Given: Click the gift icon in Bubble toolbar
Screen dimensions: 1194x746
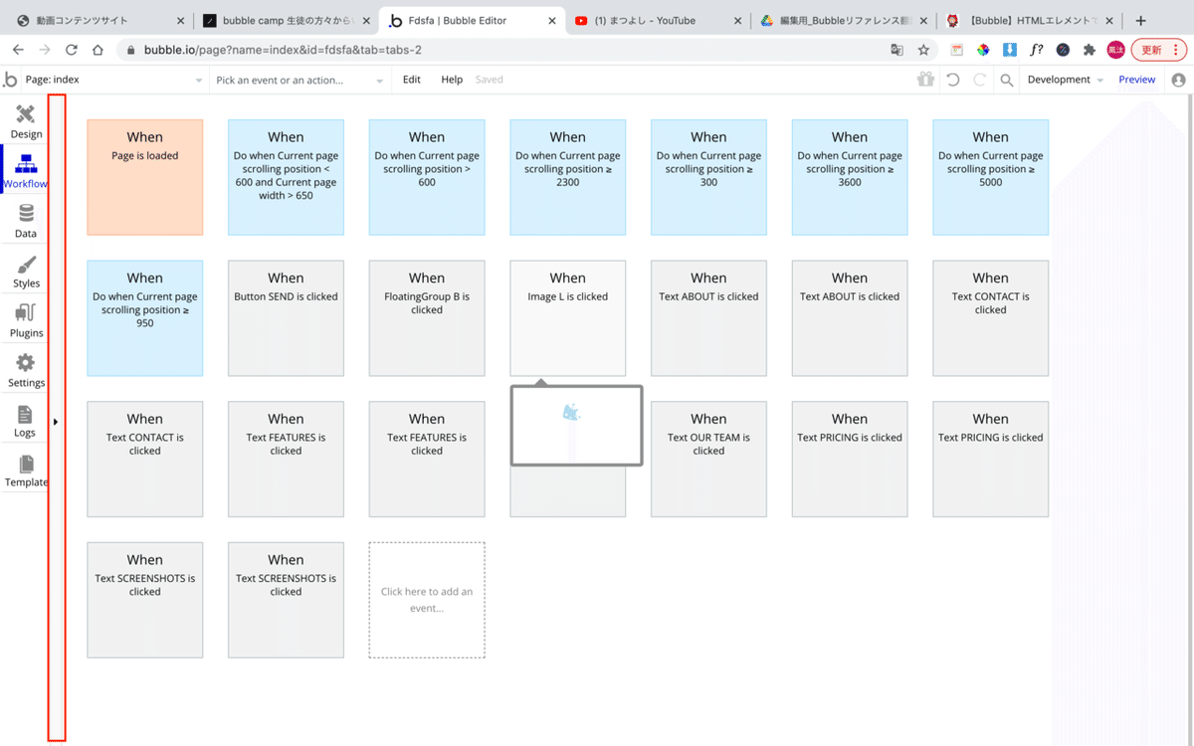Looking at the screenshot, I should coord(925,80).
